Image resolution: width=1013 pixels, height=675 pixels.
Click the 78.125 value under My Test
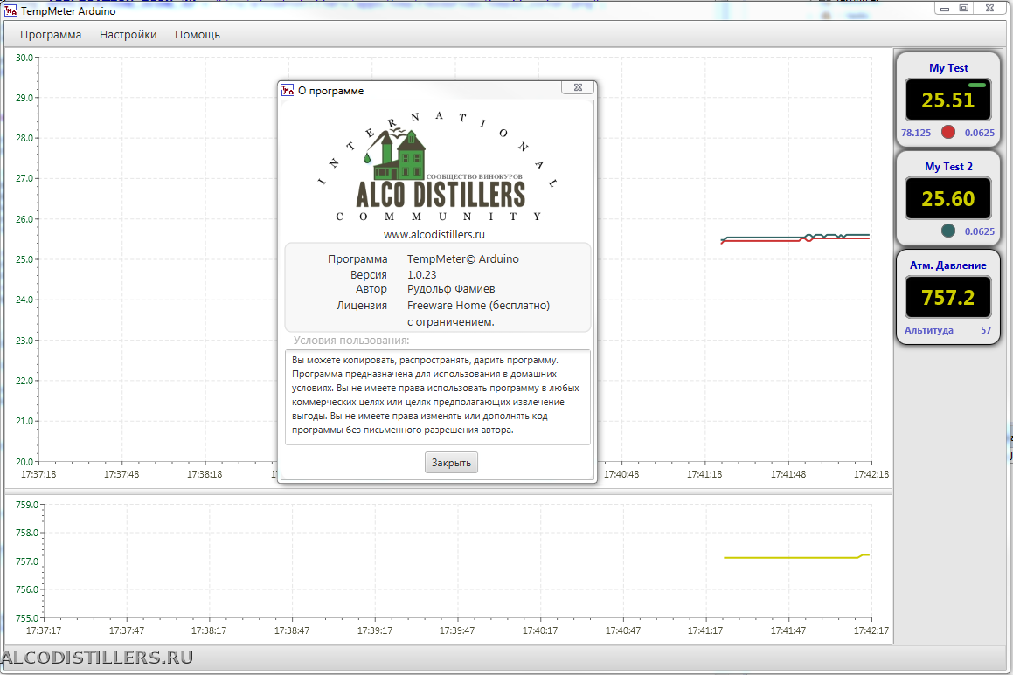coord(916,133)
